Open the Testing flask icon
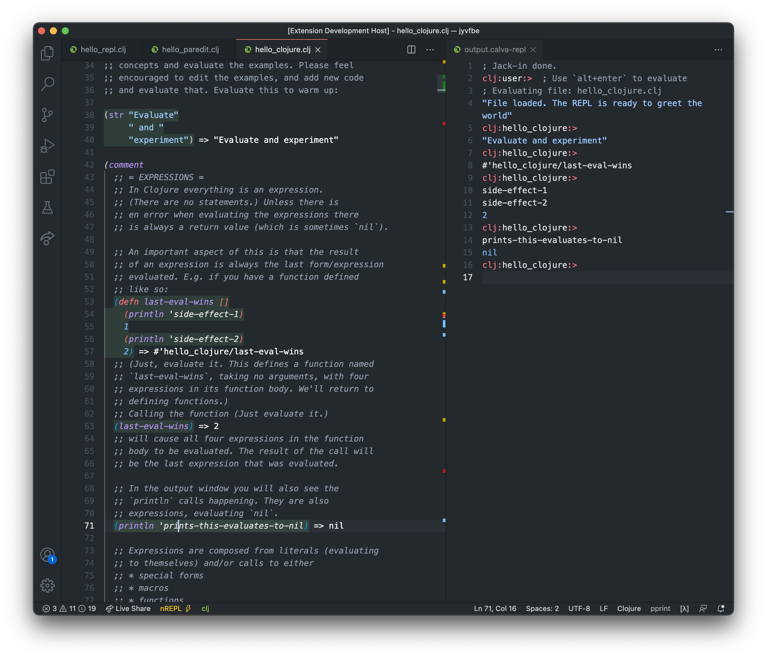Screen dimensions: 767x659 [47, 207]
